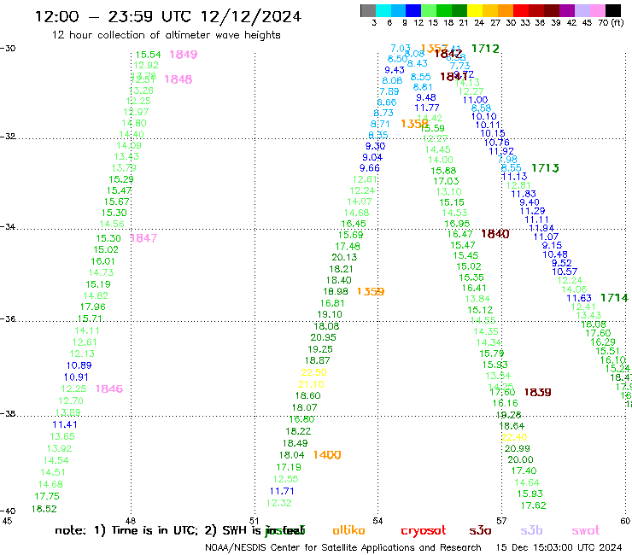This screenshot has height=555, width=632.
Task: Click the blue wave height value '11.71'
Action: (x=282, y=491)
